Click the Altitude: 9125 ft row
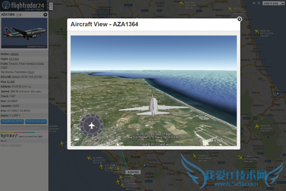Viewport: 286px width, 191px height. (24, 87)
